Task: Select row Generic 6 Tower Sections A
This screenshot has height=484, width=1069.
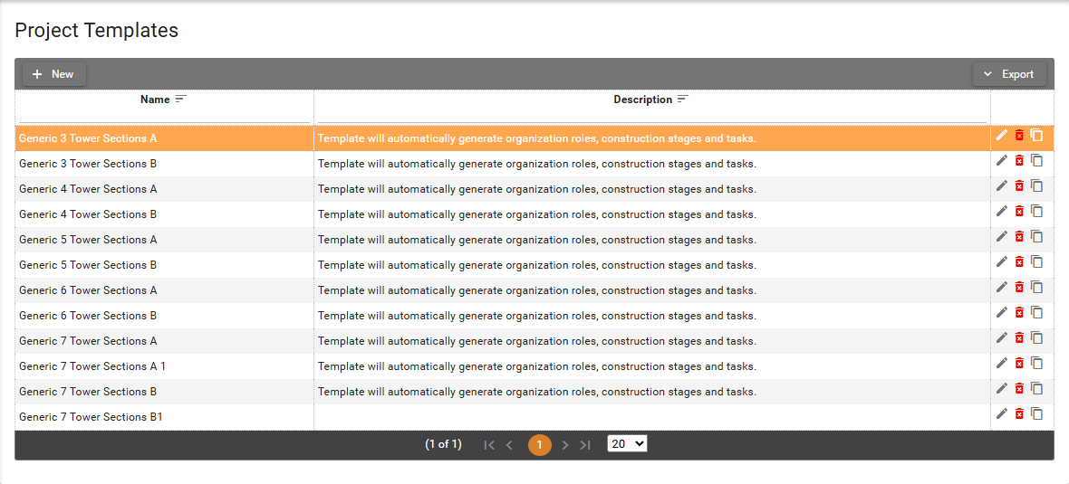Action: point(534,290)
